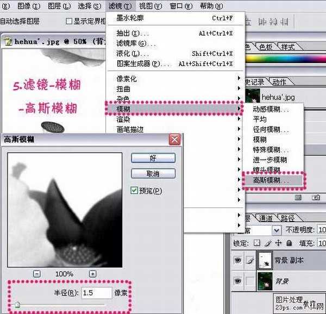The image size is (326, 314).
Task: Select 平均 average blur
Action: [273, 120]
